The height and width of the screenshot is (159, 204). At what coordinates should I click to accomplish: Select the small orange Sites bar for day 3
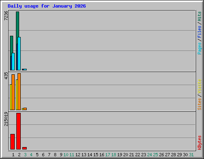25,109
